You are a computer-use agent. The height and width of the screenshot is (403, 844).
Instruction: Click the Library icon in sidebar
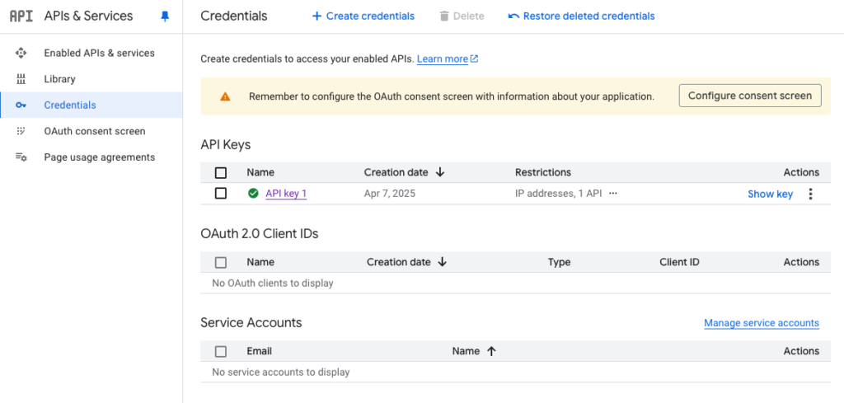21,79
